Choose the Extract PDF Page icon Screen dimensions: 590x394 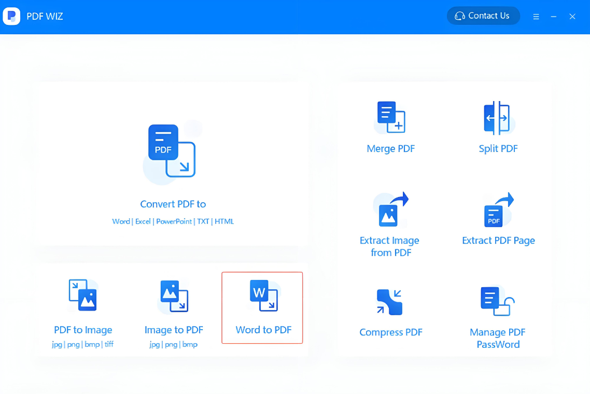499,209
